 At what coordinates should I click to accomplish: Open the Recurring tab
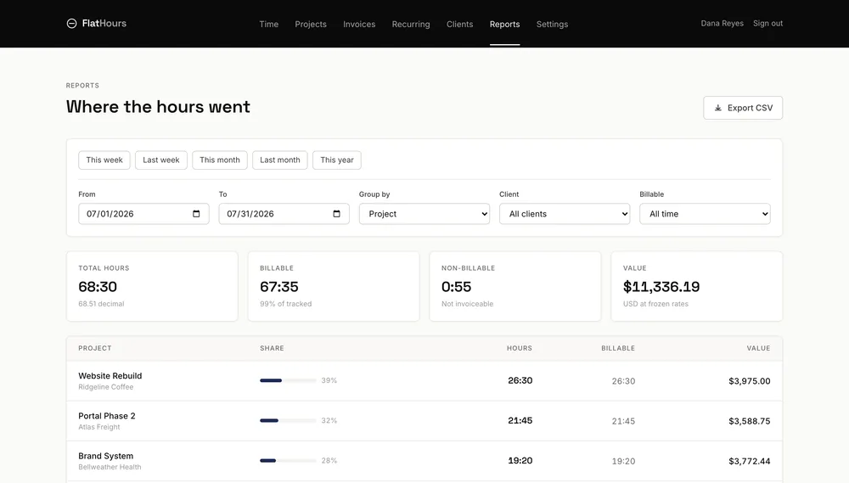click(411, 24)
